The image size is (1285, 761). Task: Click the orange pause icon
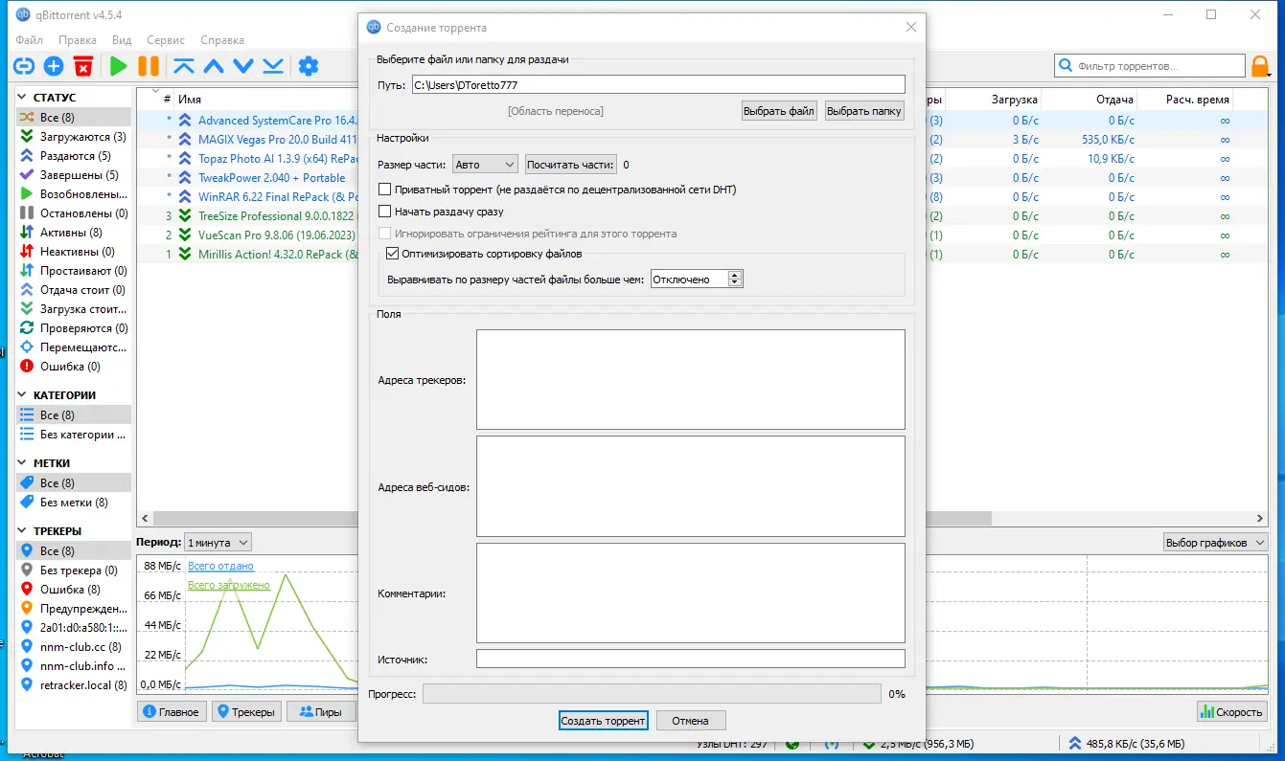tap(149, 66)
